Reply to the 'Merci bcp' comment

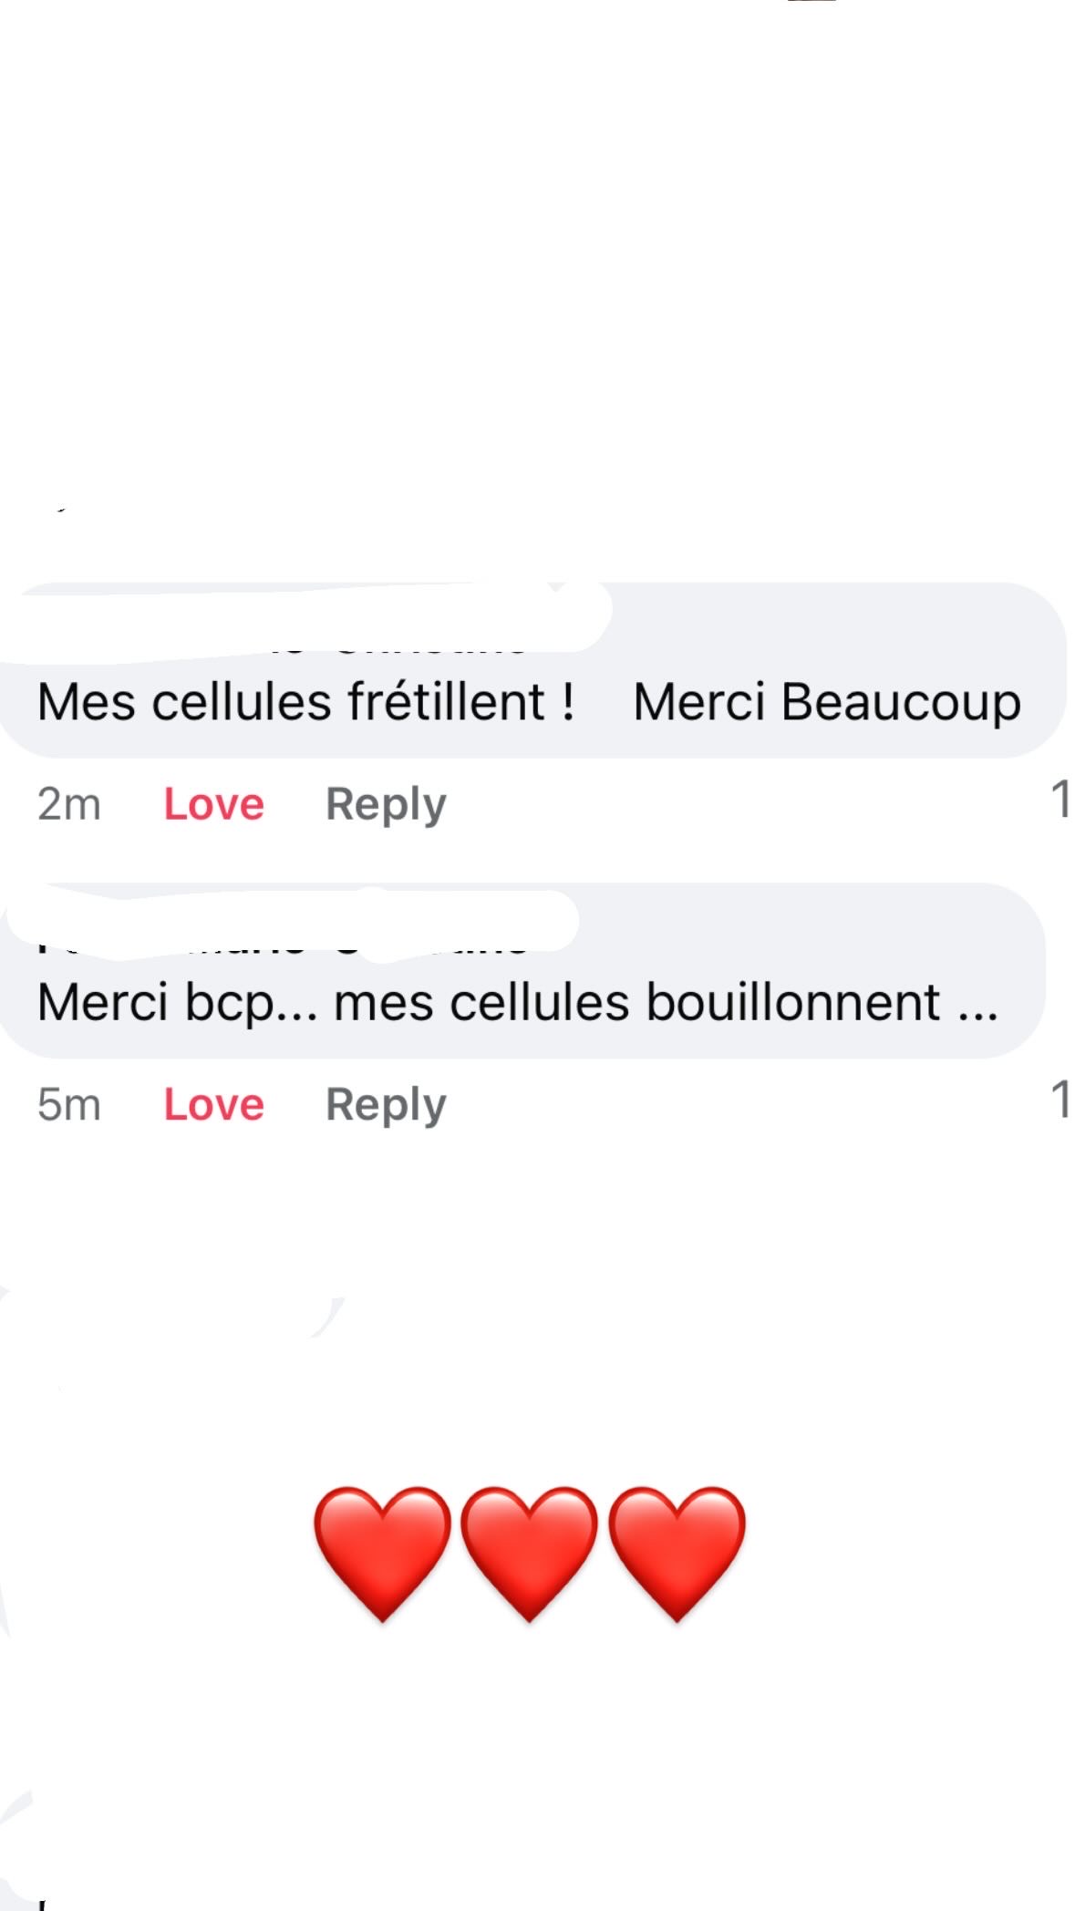[386, 1104]
